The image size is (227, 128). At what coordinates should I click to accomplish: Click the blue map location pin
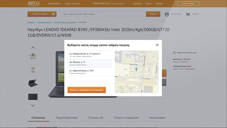(136, 69)
